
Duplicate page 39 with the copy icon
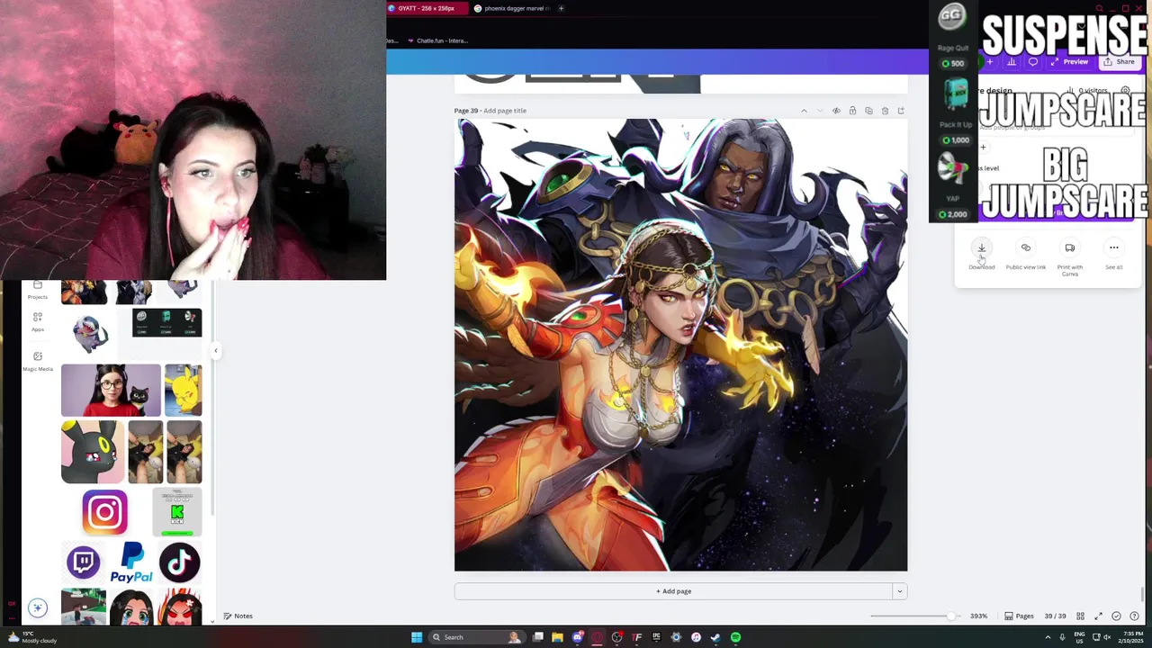click(x=868, y=111)
